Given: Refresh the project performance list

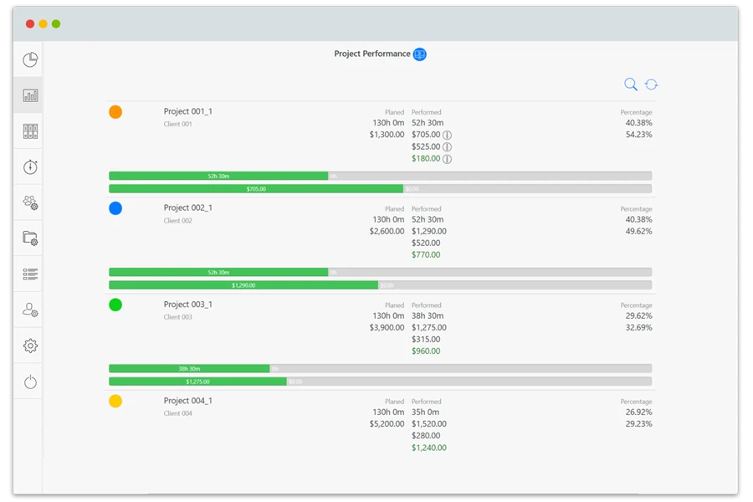Looking at the screenshot, I should [651, 84].
